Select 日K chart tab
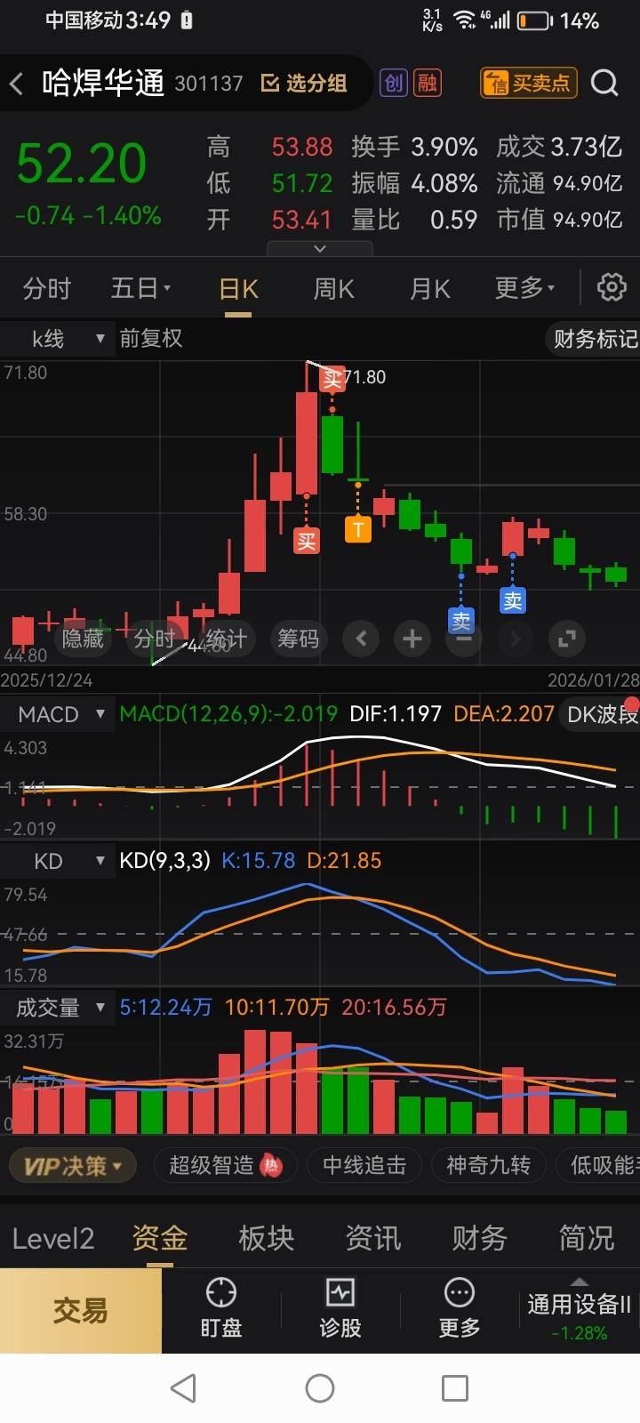The height and width of the screenshot is (1423, 640). 238,288
